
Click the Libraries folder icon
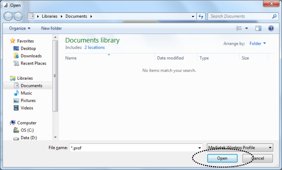pos(13,78)
